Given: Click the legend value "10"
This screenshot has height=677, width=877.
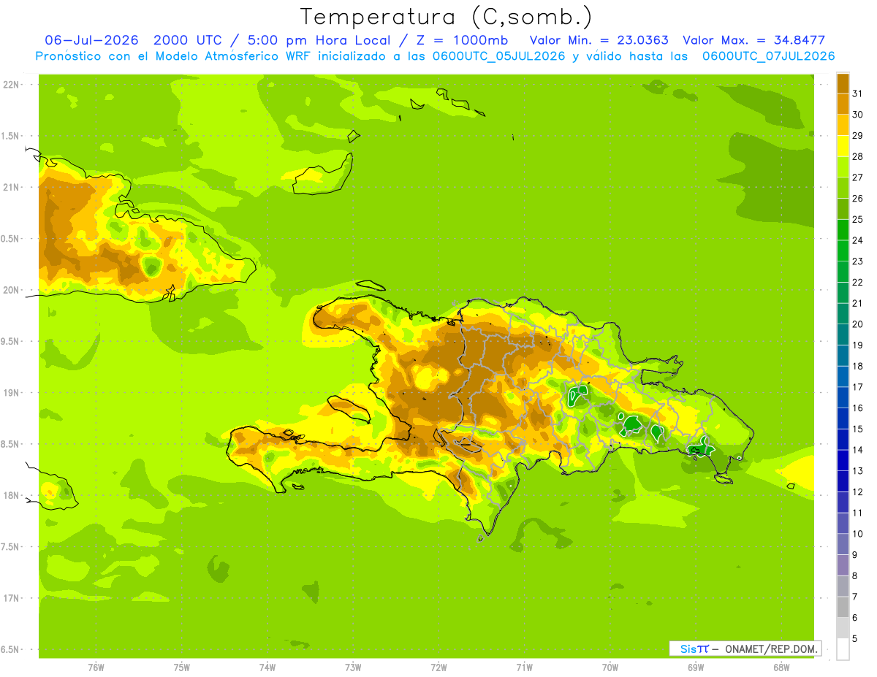Looking at the screenshot, I should click(x=857, y=534).
